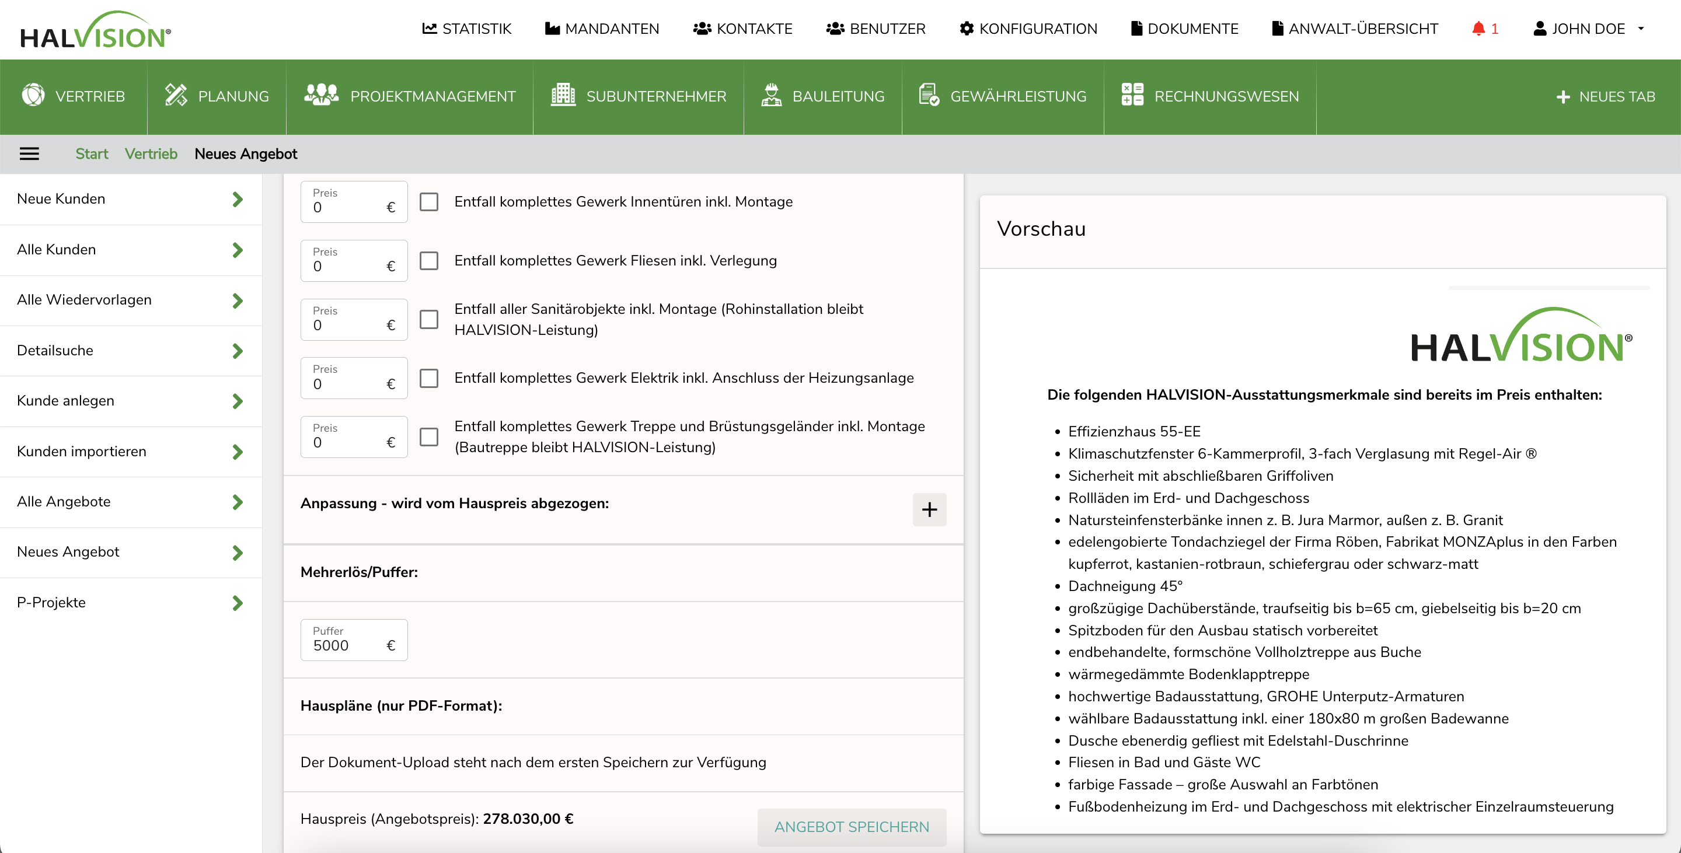This screenshot has width=1681, height=853.
Task: Expand Detailsuche chevron
Action: tap(238, 351)
